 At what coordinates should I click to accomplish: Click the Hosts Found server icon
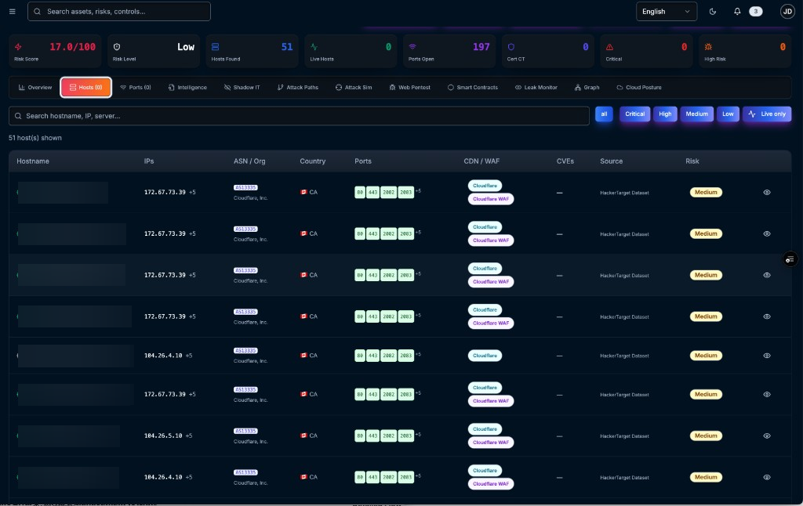[215, 47]
